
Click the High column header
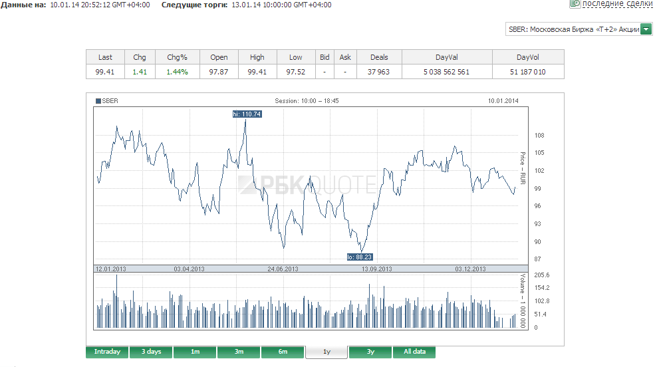[257, 57]
